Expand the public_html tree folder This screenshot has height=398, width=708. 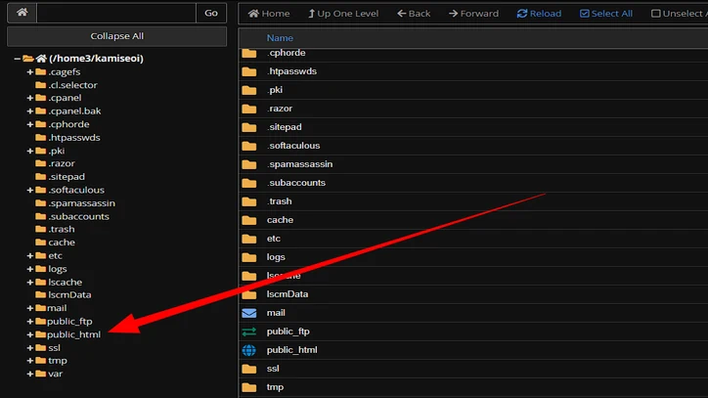tap(30, 334)
